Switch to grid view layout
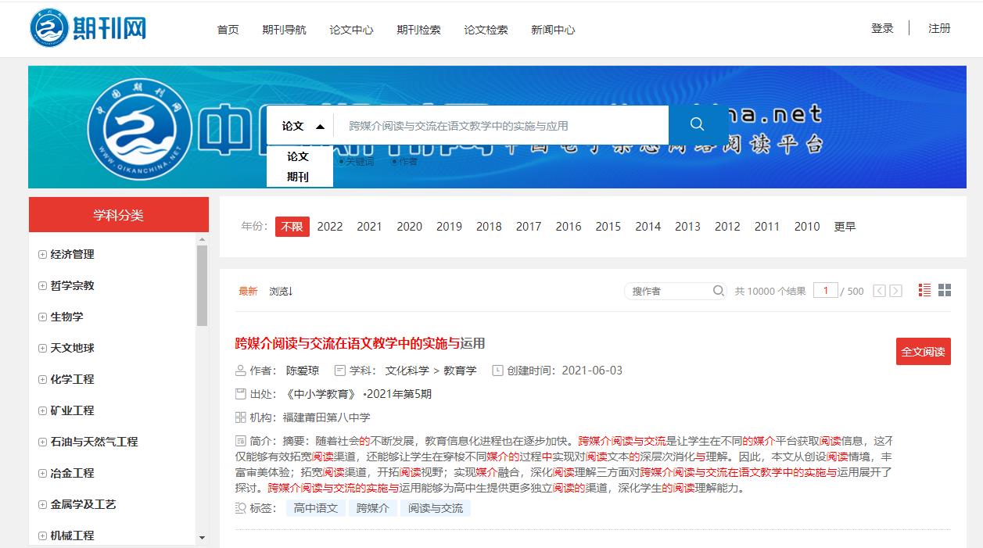The height and width of the screenshot is (548, 983). point(945,290)
